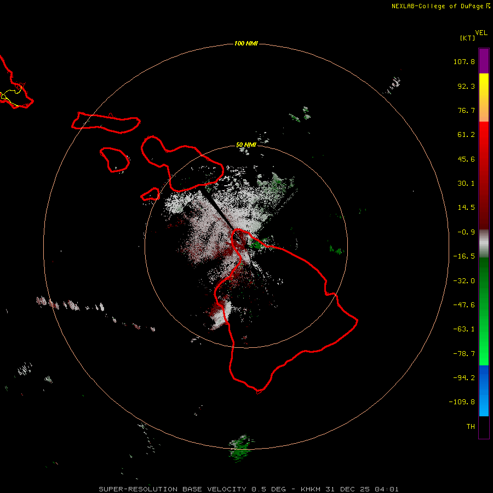
Task: Click the 45.6 velocity scale value
Action: pos(466,159)
